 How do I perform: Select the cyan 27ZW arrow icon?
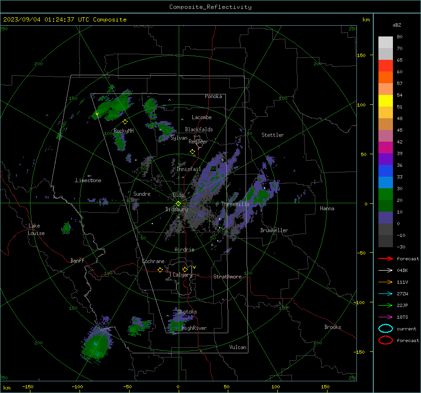click(385, 294)
